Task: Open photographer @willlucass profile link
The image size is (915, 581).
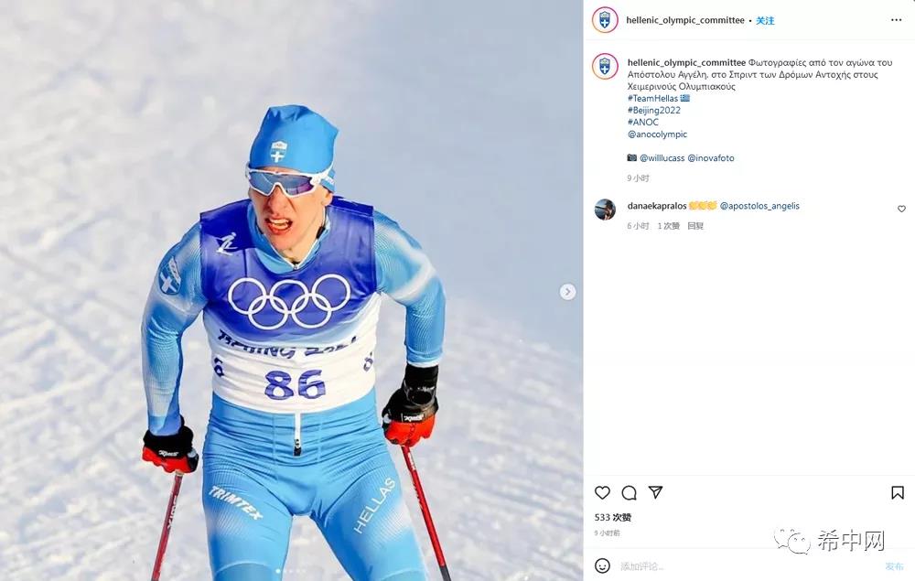Action: (x=662, y=158)
